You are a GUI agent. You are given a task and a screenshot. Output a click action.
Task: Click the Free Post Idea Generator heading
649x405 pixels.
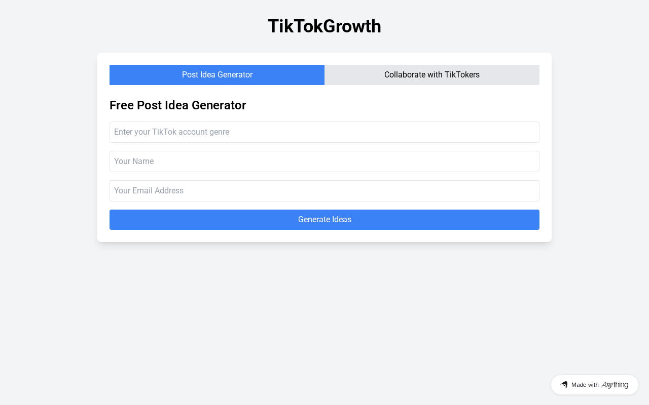[178, 105]
